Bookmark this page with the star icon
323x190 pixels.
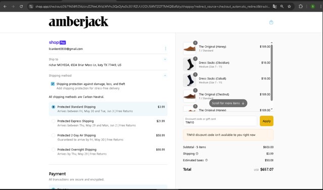coord(289,7)
